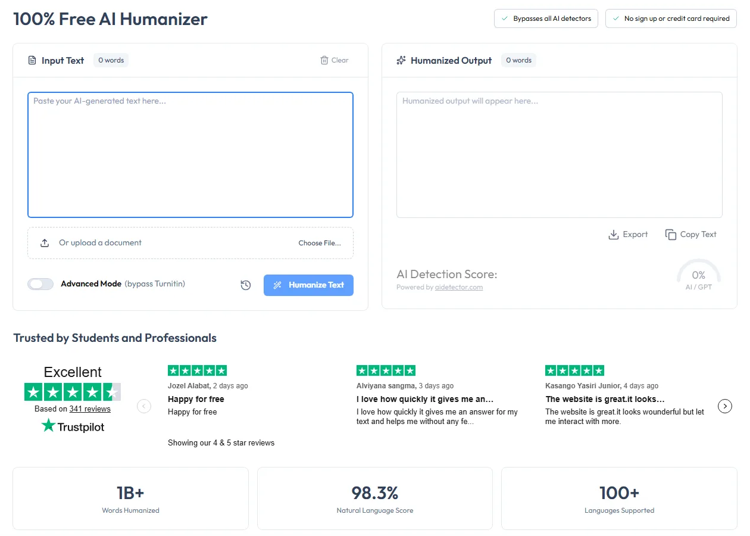This screenshot has height=536, width=750.
Task: Click the trash icon next to Clear
Action: (x=324, y=60)
